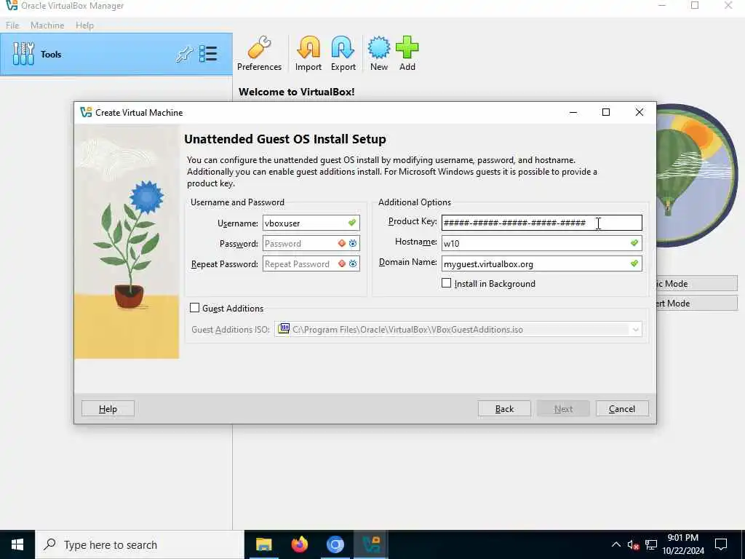Minimize the Create Virtual Machine dialog
Image resolution: width=745 pixels, height=559 pixels.
[573, 112]
